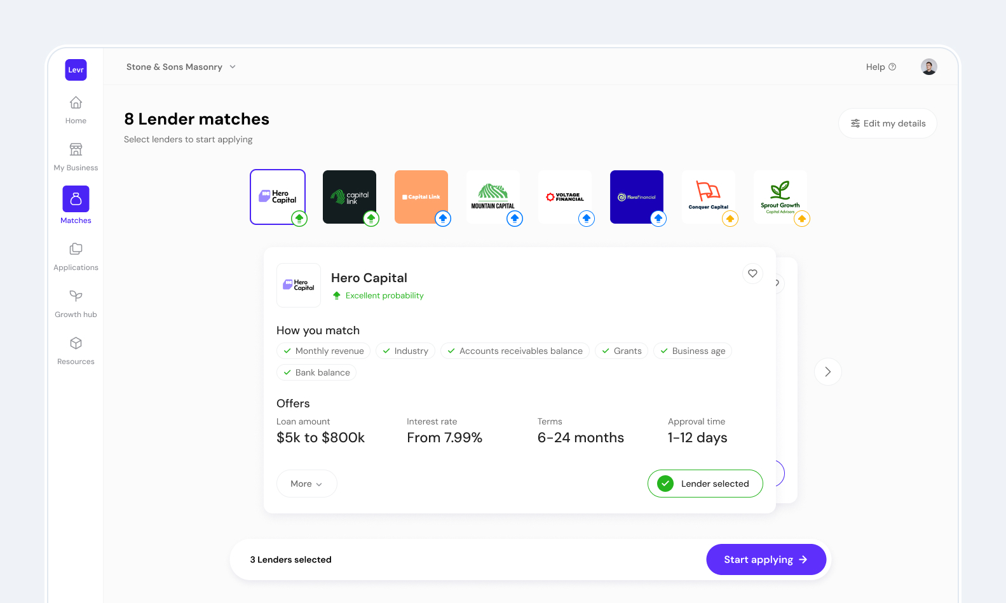This screenshot has width=1006, height=603.
Task: Click Business age match chip
Action: click(x=693, y=351)
